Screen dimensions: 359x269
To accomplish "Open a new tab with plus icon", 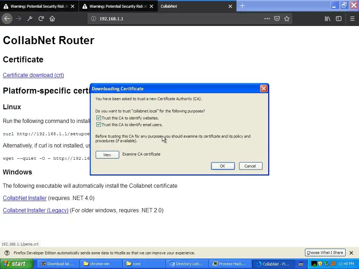I will 242,6.
